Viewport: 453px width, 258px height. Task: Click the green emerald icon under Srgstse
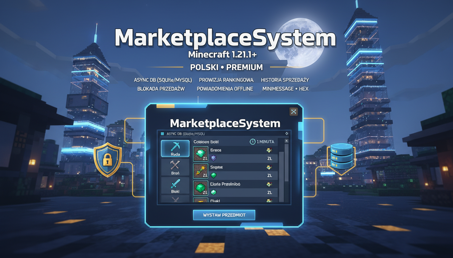click(213, 175)
